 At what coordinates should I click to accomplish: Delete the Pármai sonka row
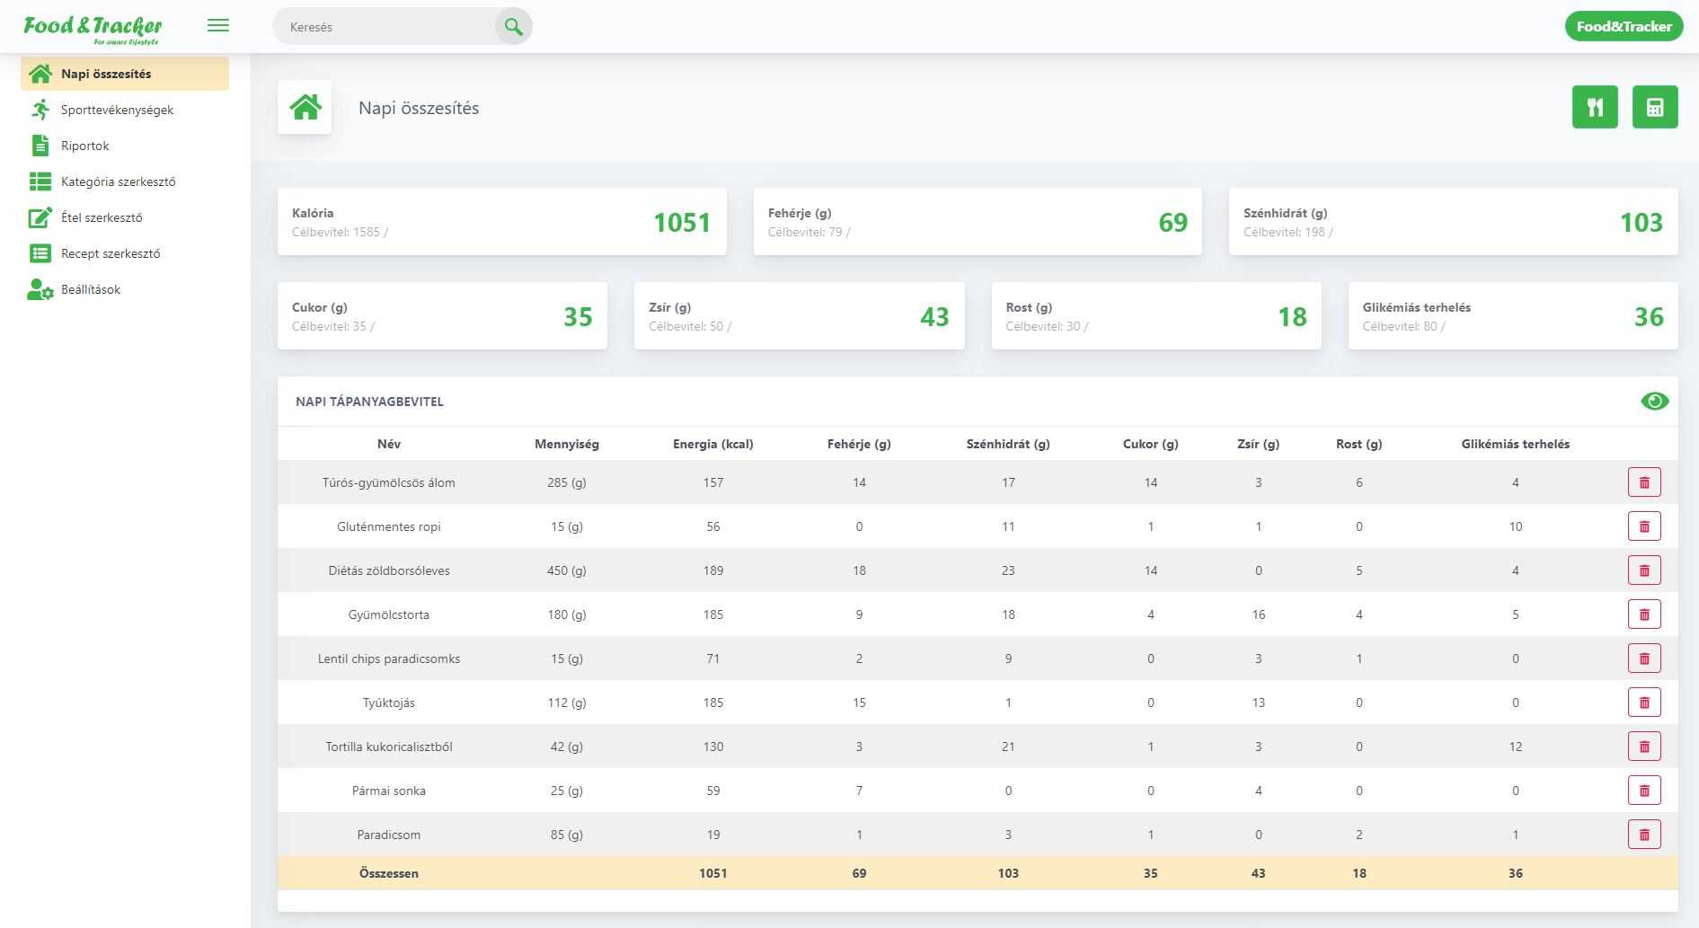click(1644, 791)
